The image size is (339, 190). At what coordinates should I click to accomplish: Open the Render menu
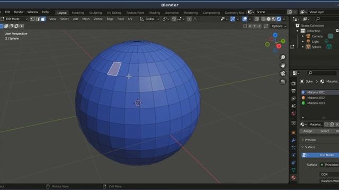coord(19,12)
